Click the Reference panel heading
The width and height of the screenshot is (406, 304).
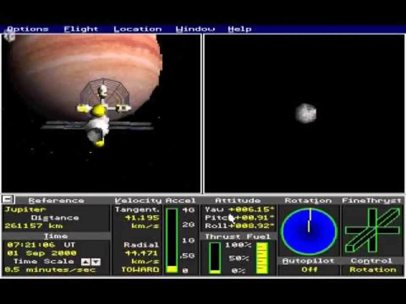click(56, 200)
